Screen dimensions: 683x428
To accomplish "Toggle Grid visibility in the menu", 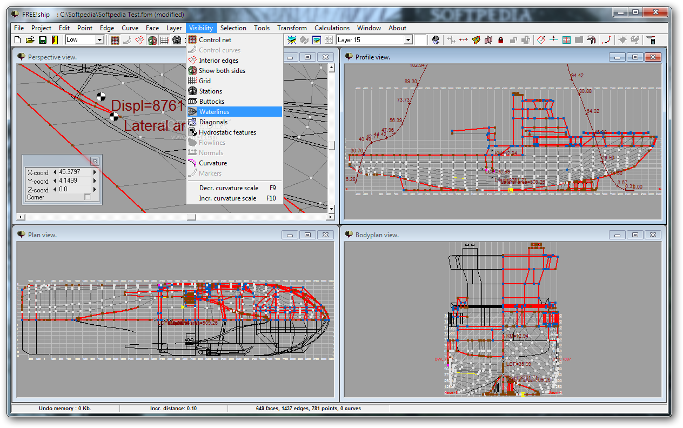I will click(234, 81).
